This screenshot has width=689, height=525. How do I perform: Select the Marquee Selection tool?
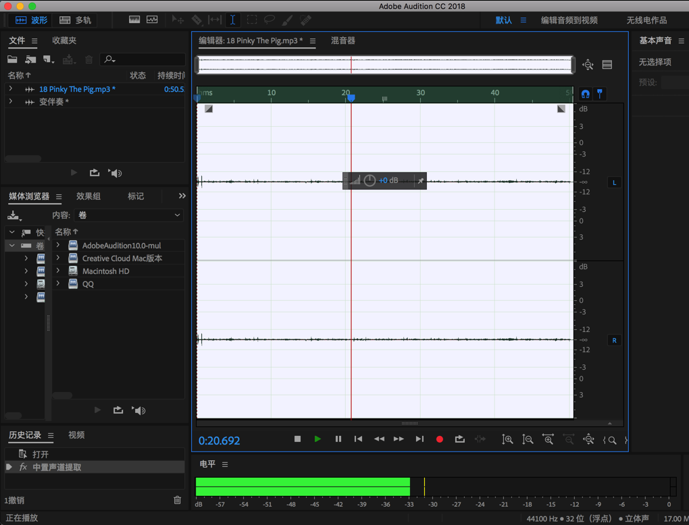252,20
